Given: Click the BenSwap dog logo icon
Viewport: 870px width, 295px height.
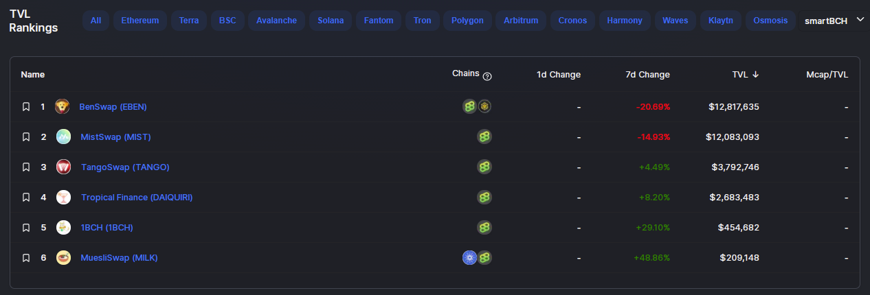Looking at the screenshot, I should (63, 107).
